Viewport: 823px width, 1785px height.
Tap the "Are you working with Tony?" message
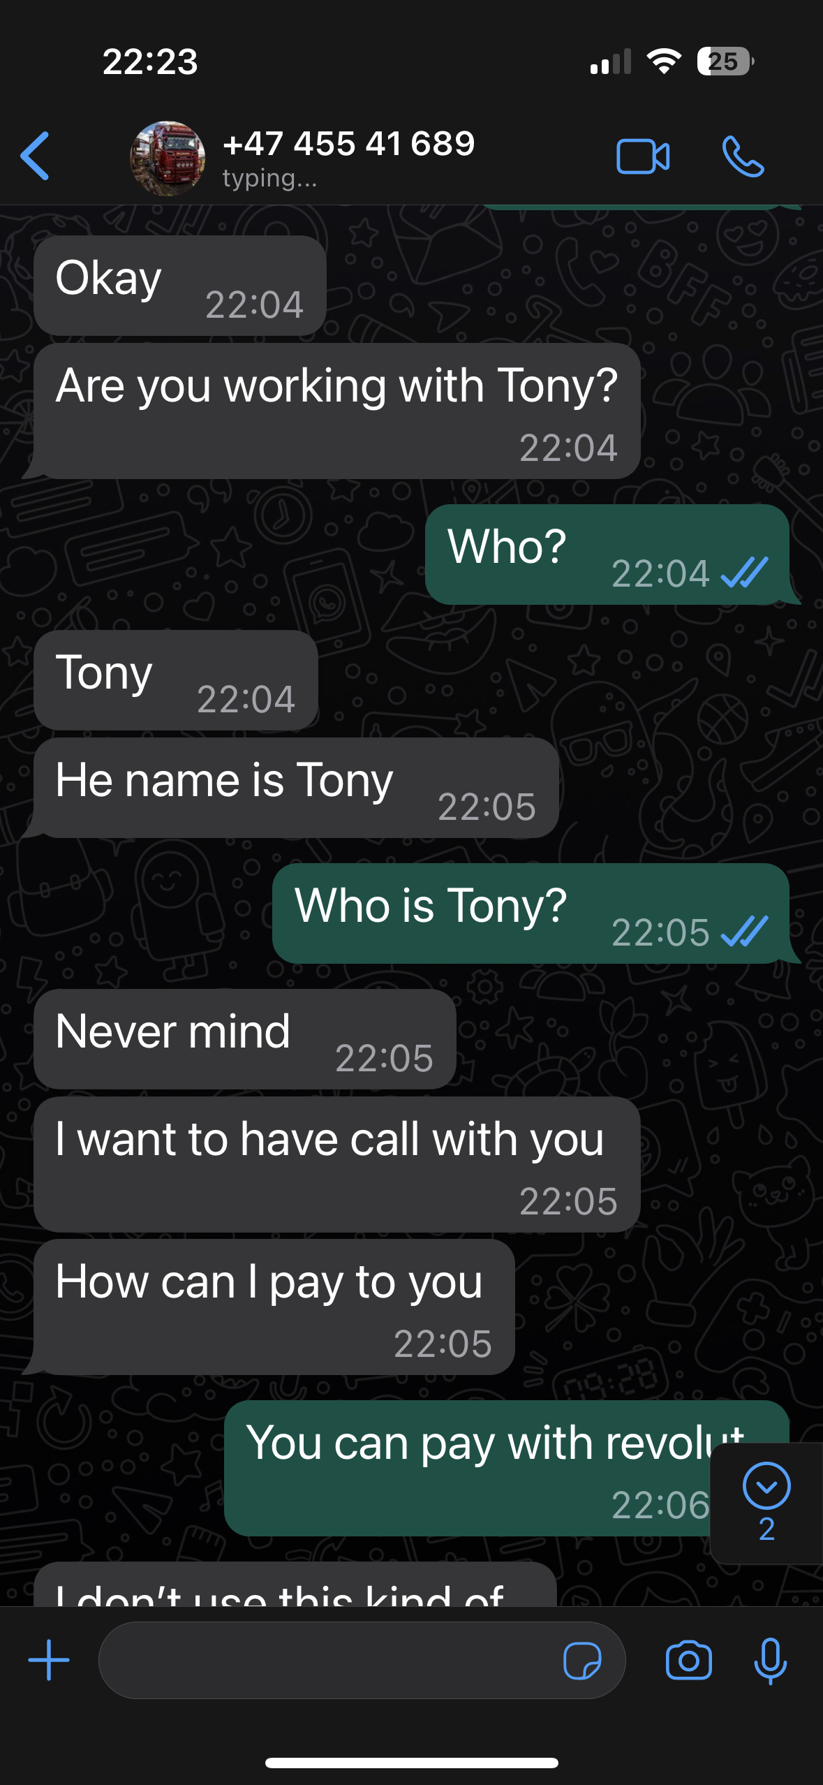click(x=337, y=411)
